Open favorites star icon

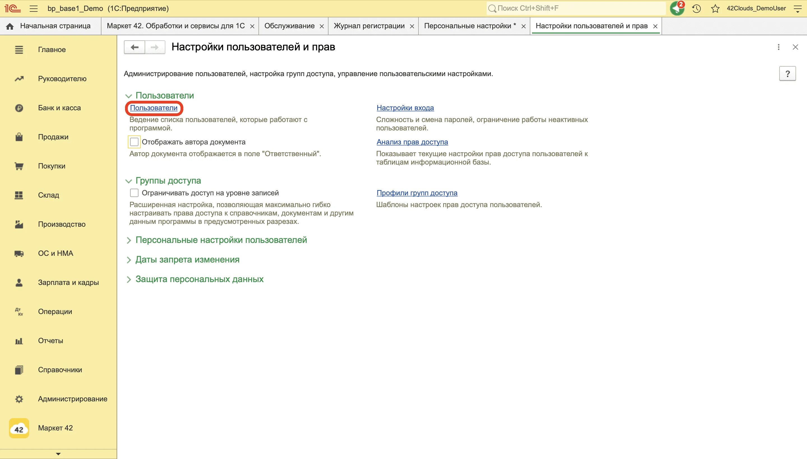click(x=715, y=8)
